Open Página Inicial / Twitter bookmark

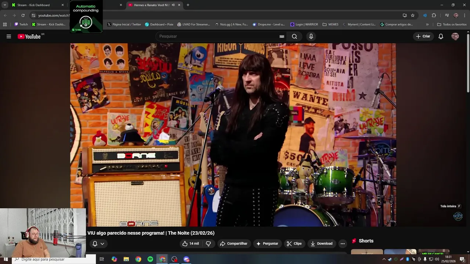[124, 25]
